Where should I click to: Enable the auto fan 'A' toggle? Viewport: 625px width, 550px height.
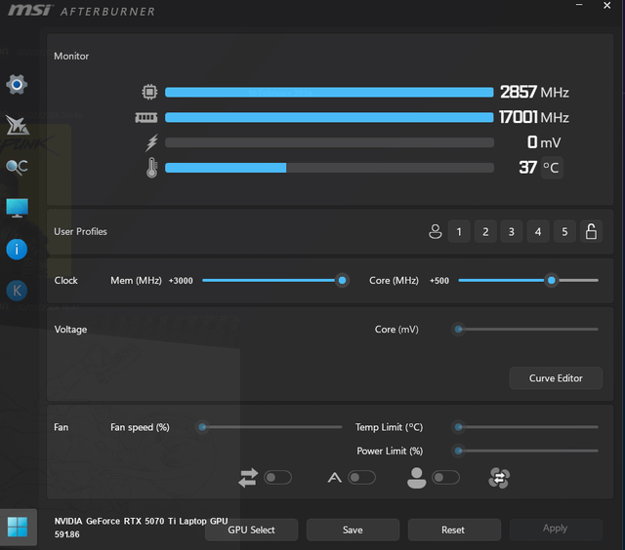[361, 478]
